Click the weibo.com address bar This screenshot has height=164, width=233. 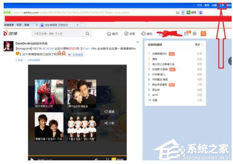[93, 13]
